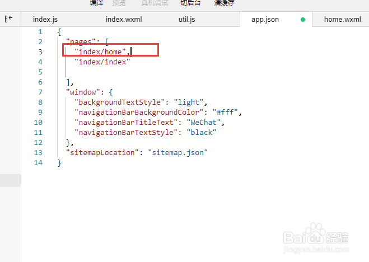Click the unsaved green dot on app.json tab

(303, 20)
